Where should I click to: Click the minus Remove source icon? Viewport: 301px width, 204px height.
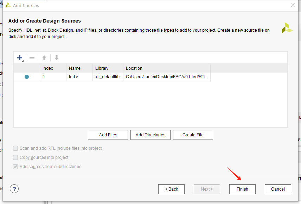click(32, 58)
